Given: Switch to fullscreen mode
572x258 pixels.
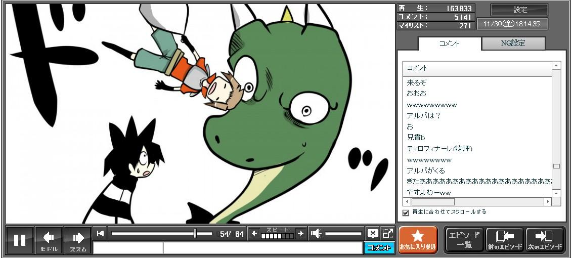Looking at the screenshot, I should (x=387, y=233).
